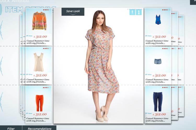Click the model photo in the floral dress
The height and width of the screenshot is (130, 196).
(x=99, y=66)
